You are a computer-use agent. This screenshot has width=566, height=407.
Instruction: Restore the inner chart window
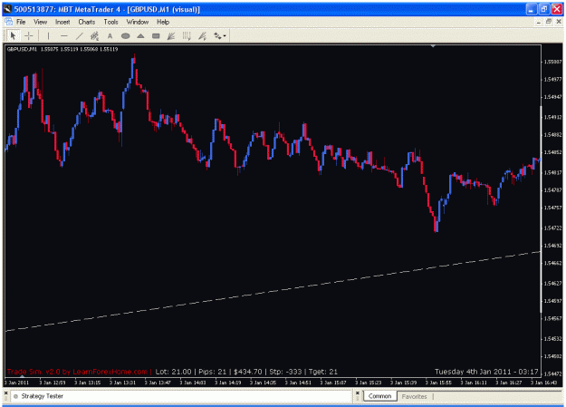548,22
